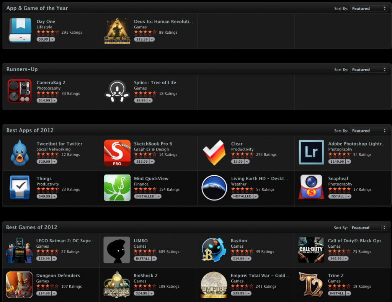Screen dimensions: 392x302
Task: Expand the arrow beside Day One's $9.99 price
Action: [x=52, y=39]
